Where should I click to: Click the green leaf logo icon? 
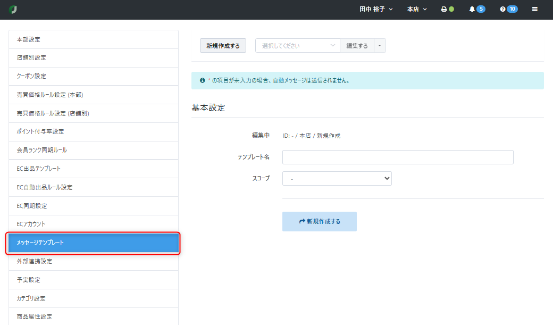pyautogui.click(x=13, y=10)
